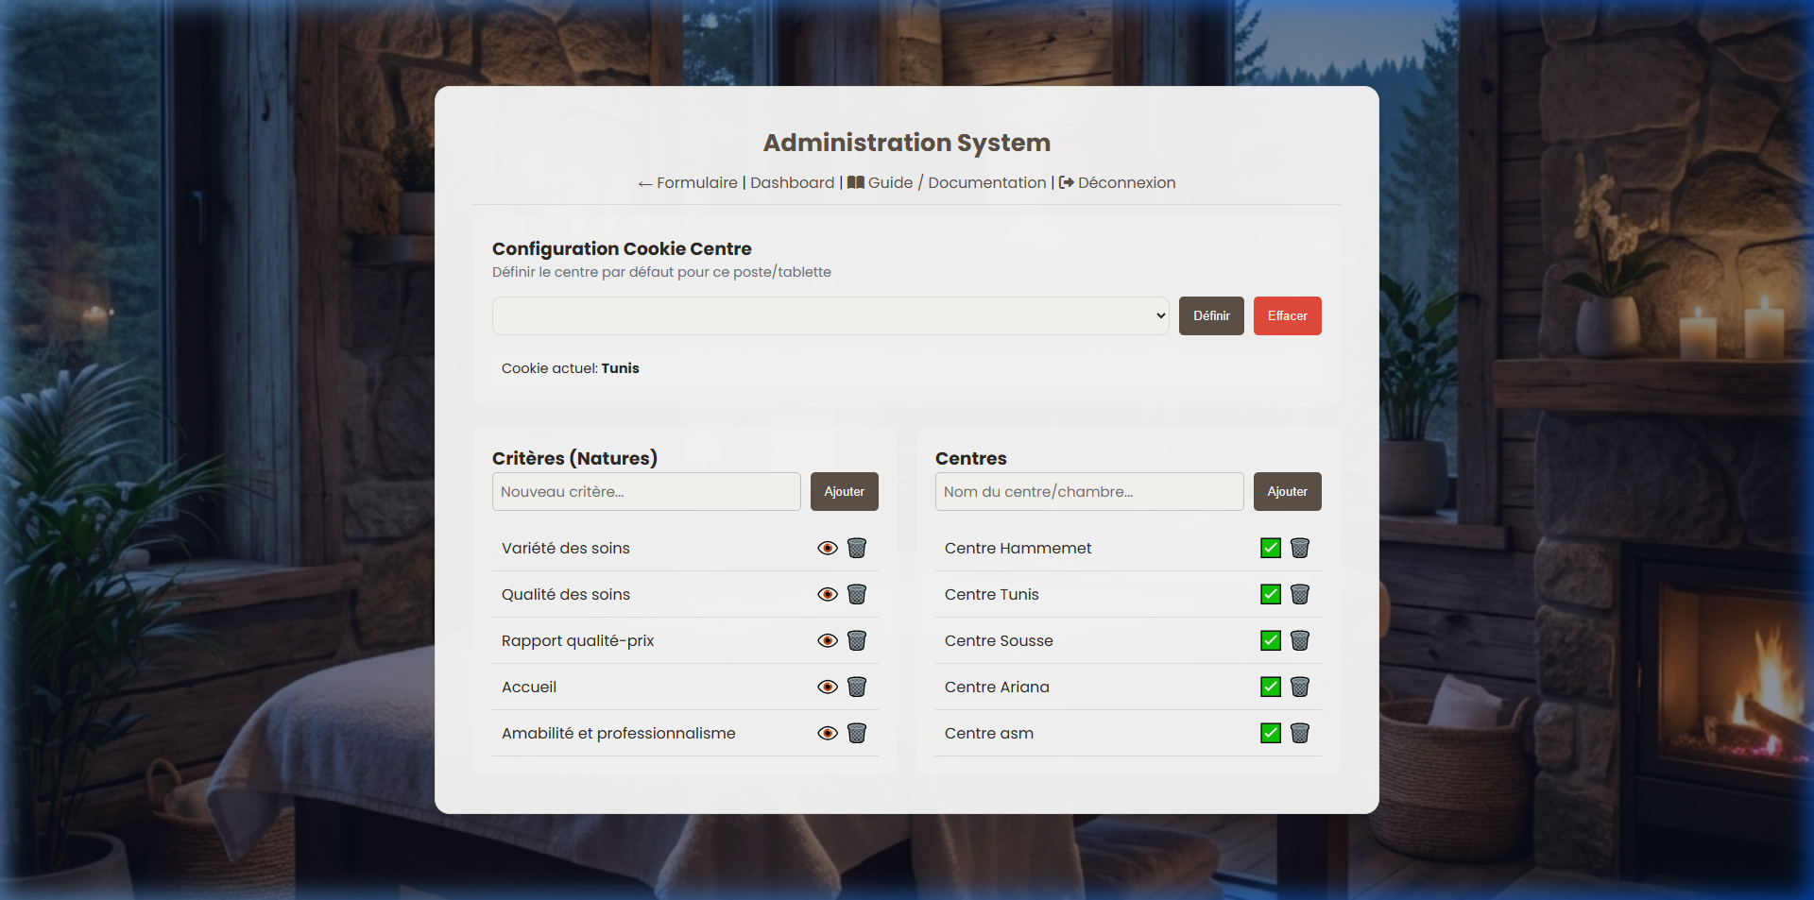Click the Cookie actuel: Tunis text
The image size is (1814, 900).
tap(570, 368)
